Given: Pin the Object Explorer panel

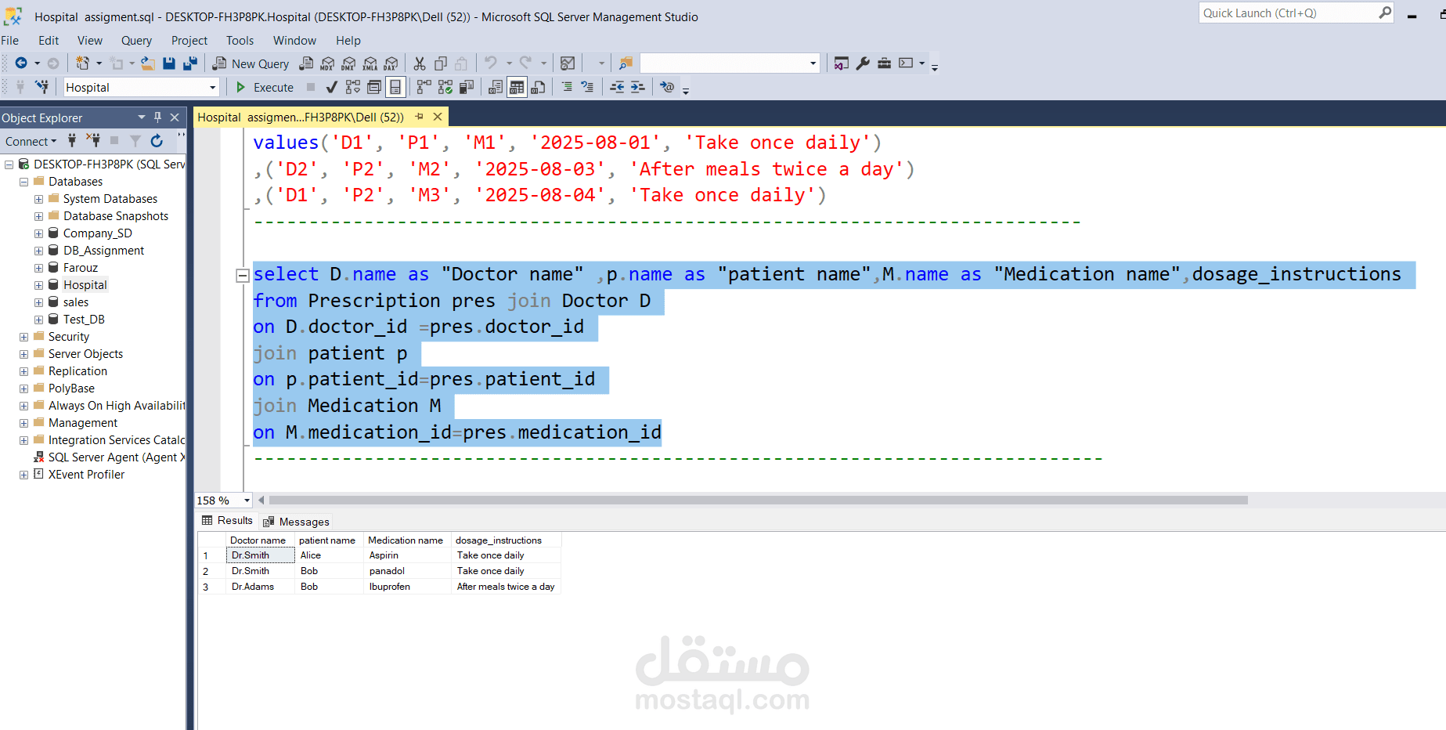Looking at the screenshot, I should 157,117.
